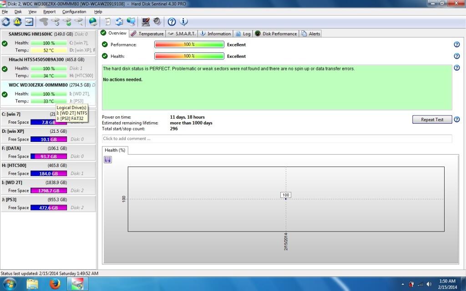Click the Health 100 % overview bar
Viewport: 466px width, 291px height.
189,56
